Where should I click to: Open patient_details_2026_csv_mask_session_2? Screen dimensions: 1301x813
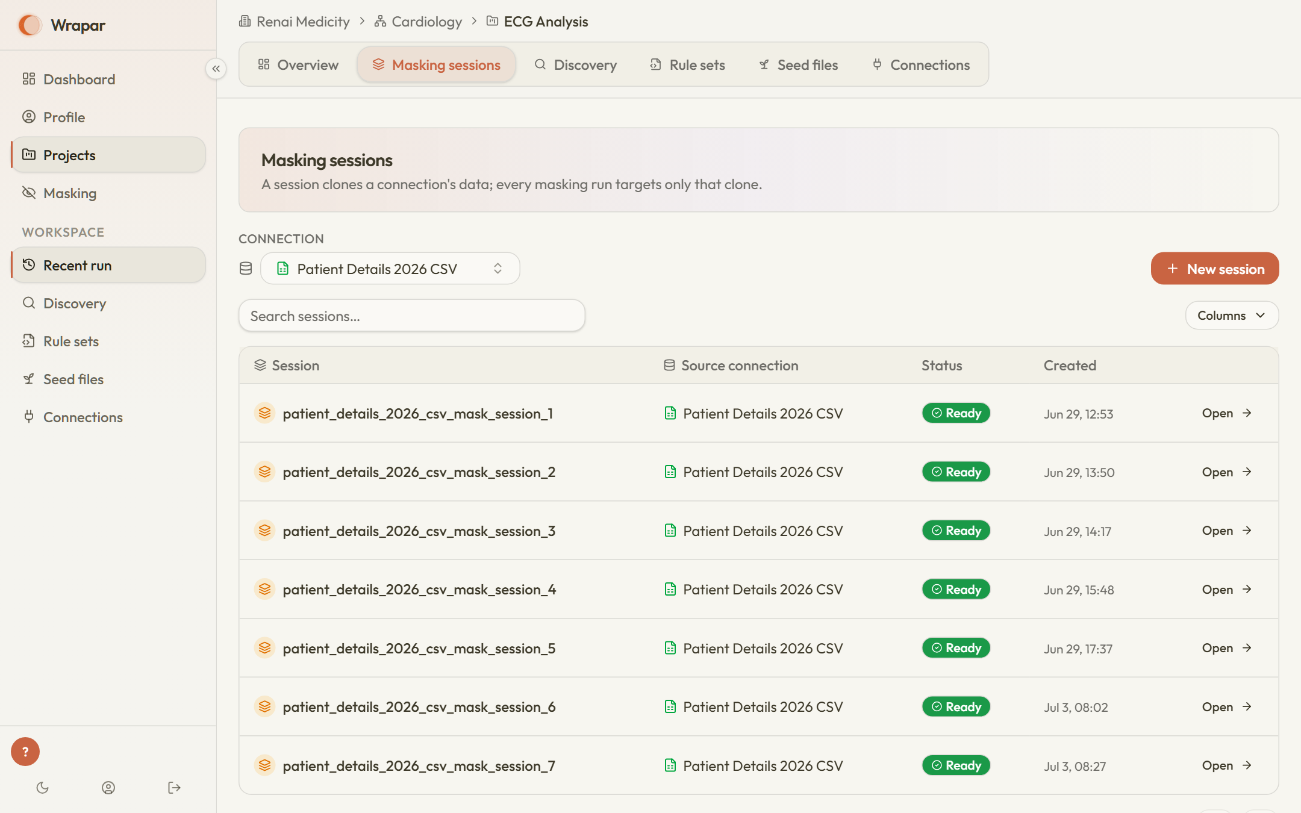[x=1227, y=472]
